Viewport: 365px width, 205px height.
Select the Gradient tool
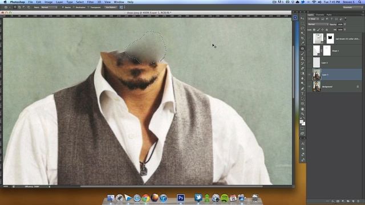tap(302, 73)
